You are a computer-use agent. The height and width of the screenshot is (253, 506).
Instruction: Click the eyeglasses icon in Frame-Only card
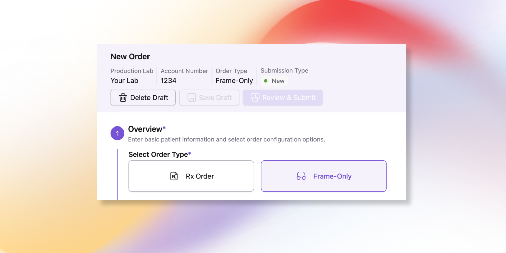click(x=301, y=176)
